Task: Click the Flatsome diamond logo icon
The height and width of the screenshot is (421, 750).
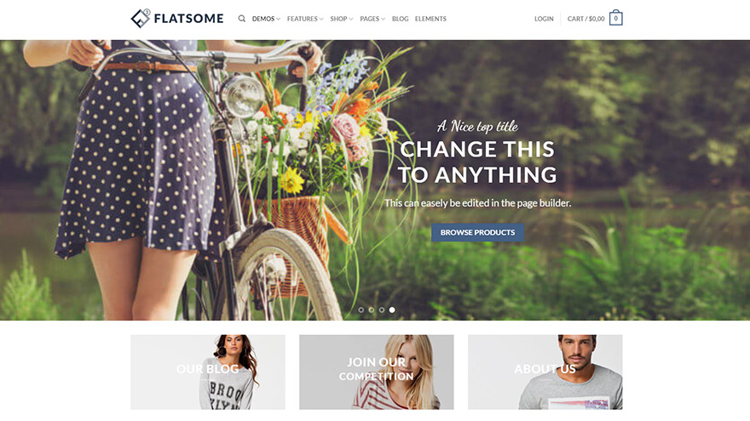Action: point(141,19)
